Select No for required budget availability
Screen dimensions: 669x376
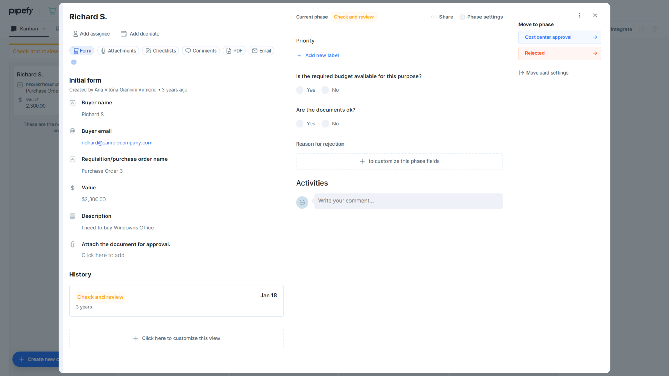tap(325, 90)
